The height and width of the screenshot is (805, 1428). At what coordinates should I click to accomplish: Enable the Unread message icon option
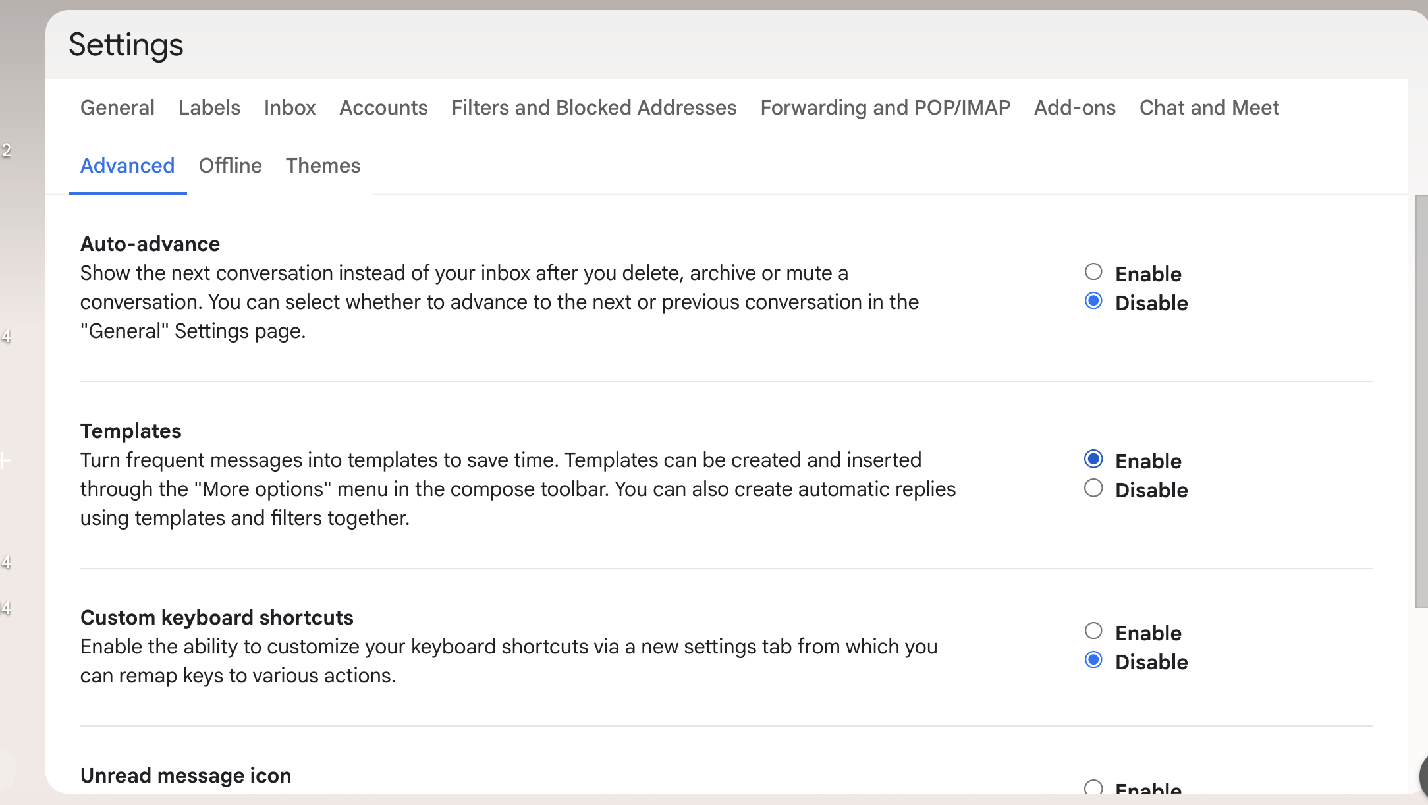[1093, 787]
